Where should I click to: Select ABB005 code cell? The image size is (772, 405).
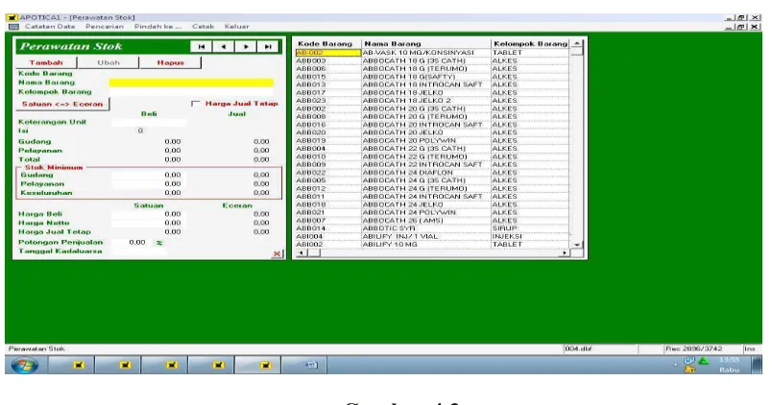[327, 180]
